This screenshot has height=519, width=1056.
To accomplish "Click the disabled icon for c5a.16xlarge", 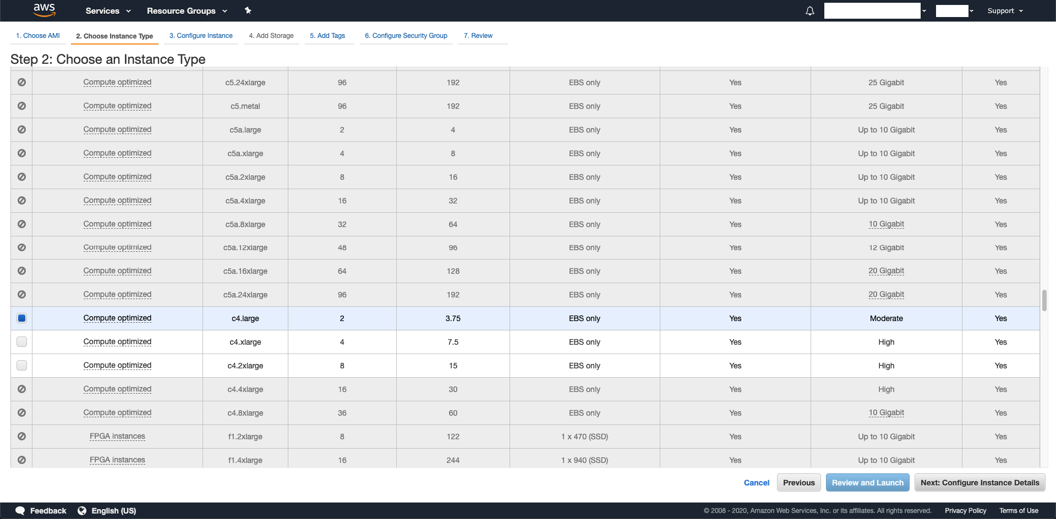I will coord(21,271).
